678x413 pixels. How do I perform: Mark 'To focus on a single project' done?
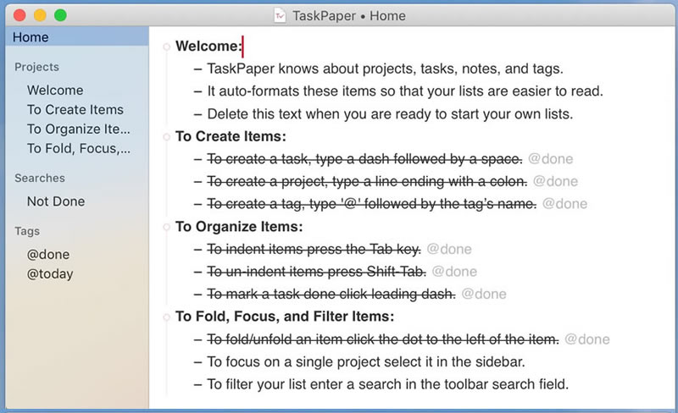coord(198,362)
